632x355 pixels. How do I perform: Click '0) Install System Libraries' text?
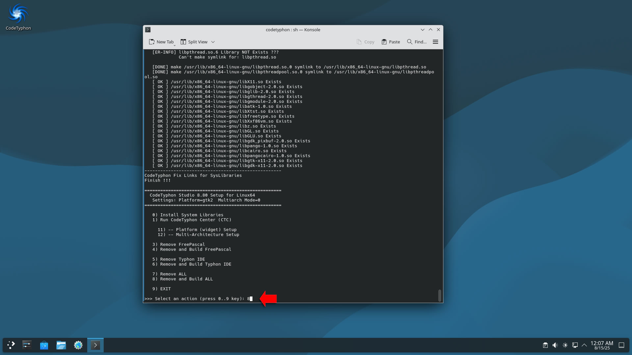(x=188, y=215)
